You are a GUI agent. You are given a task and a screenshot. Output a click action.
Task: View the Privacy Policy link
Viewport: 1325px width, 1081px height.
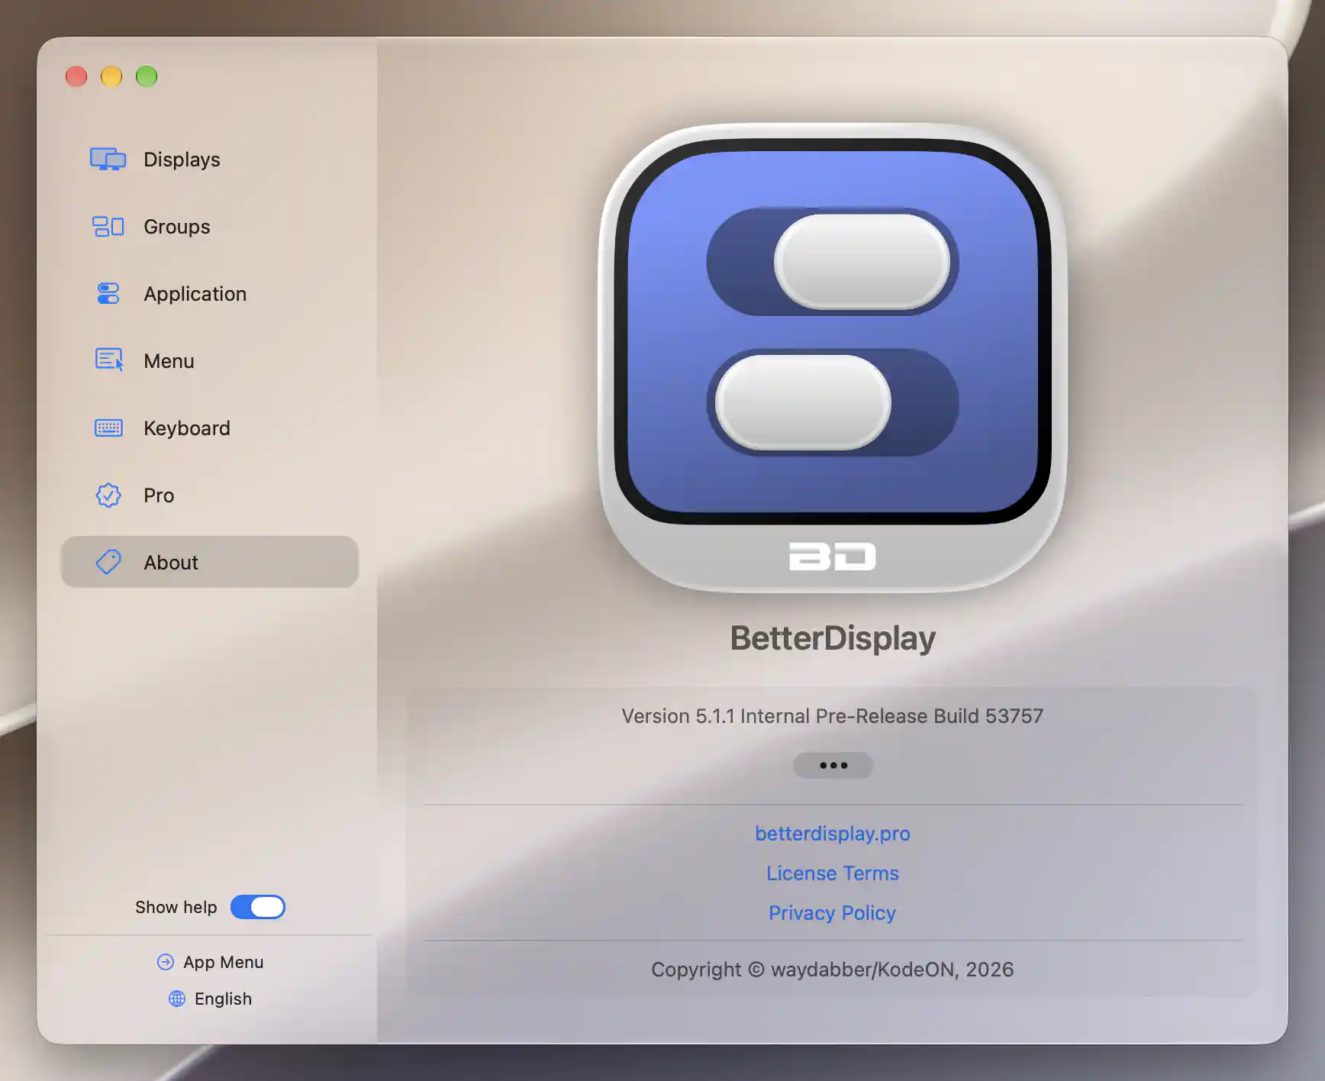[833, 912]
